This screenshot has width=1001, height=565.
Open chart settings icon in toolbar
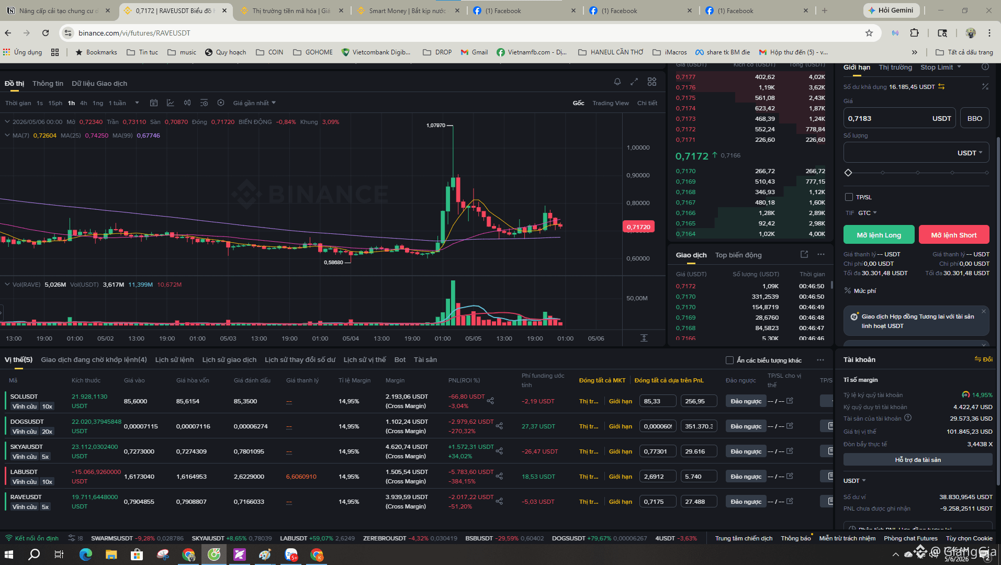(204, 103)
